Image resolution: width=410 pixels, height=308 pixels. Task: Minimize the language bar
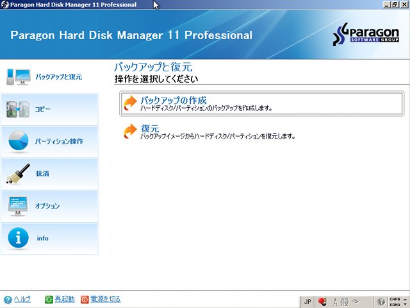(406, 300)
